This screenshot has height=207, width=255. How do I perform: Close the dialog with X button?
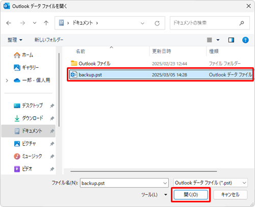pyautogui.click(x=248, y=6)
